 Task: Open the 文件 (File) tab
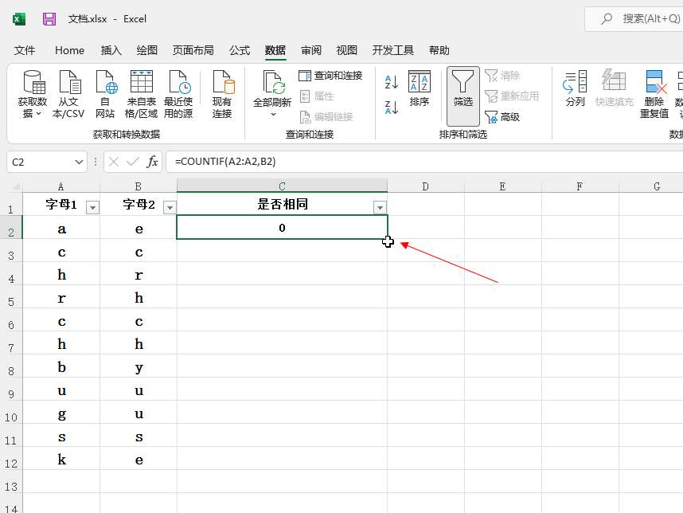coord(25,50)
